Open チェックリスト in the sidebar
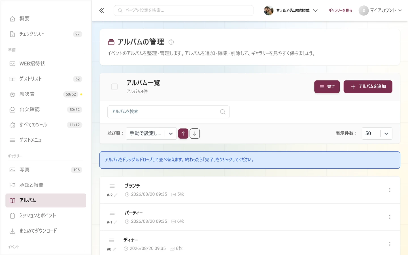This screenshot has height=255, width=408. [46, 34]
